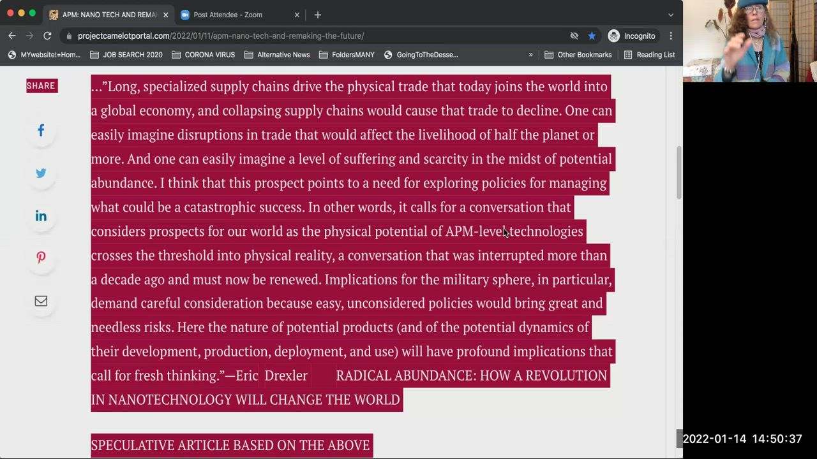
Task: Click the page vertical scrollbar thumb
Action: [679, 171]
